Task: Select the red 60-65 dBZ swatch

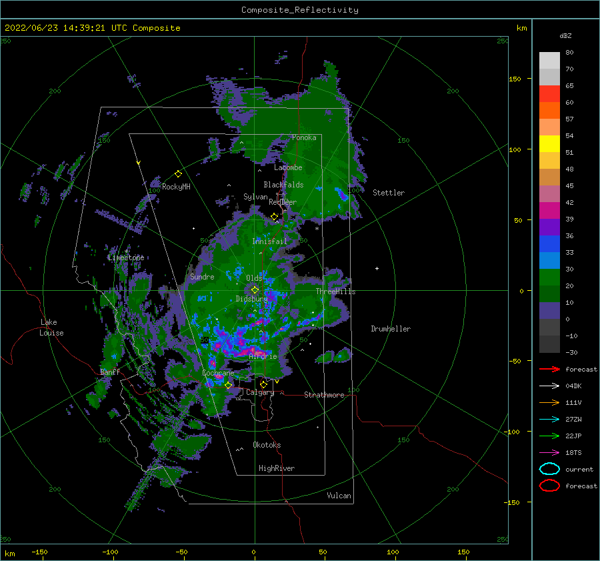Action: click(x=549, y=94)
